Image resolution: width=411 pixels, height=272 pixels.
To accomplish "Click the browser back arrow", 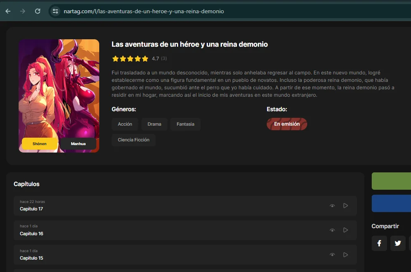I will tap(8, 11).
